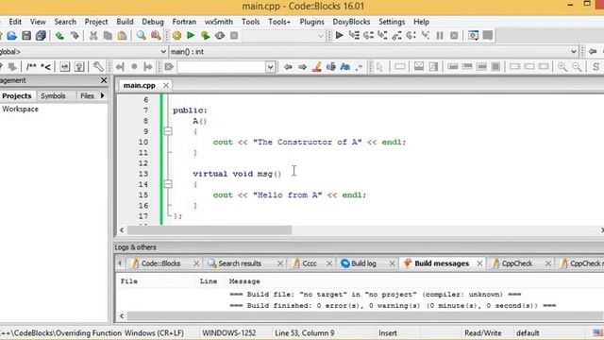Open the Debugging windows icon
The height and width of the screenshot is (340, 604).
pos(473,36)
